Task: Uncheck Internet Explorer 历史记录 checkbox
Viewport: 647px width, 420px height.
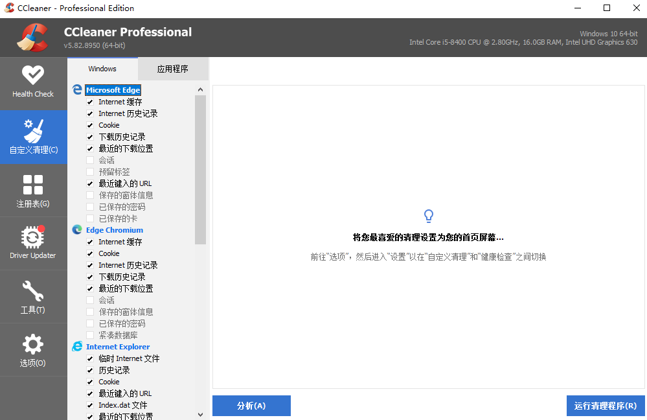Action: 90,371
